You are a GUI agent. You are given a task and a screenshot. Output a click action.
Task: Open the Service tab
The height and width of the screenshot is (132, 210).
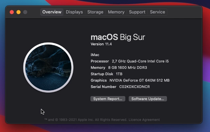point(158,12)
